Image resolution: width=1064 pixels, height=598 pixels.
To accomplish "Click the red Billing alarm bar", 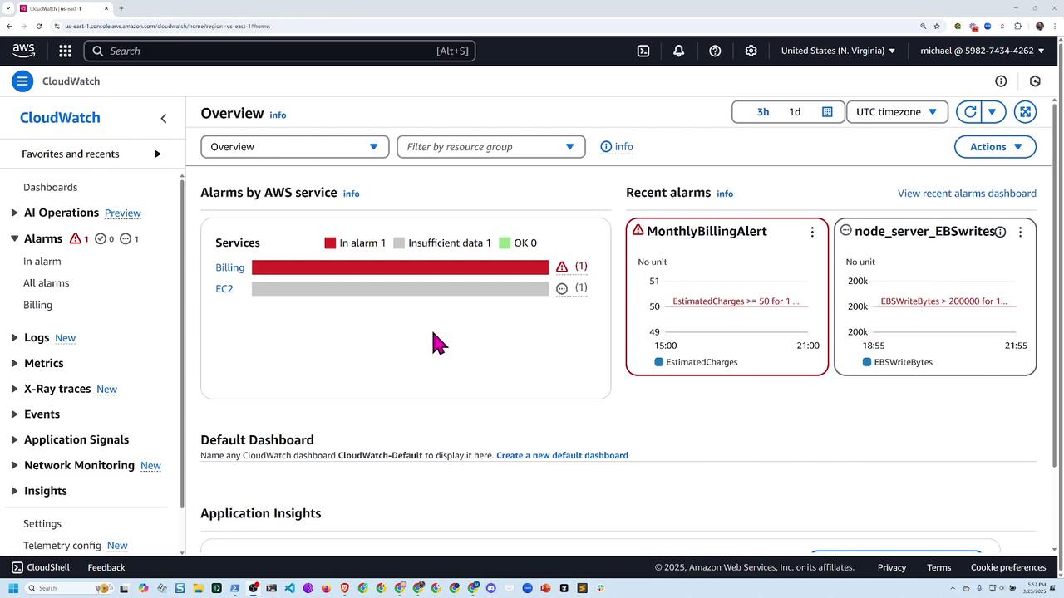I will tap(400, 267).
